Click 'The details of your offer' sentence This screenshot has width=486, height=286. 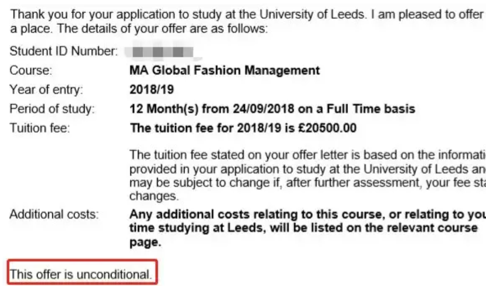162,29
